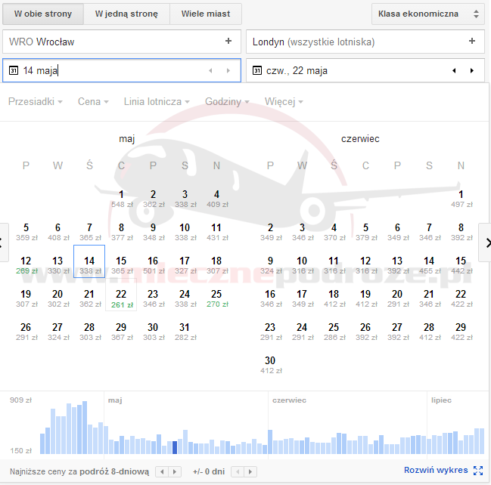Select May 4 priced 409 zł

click(x=216, y=198)
